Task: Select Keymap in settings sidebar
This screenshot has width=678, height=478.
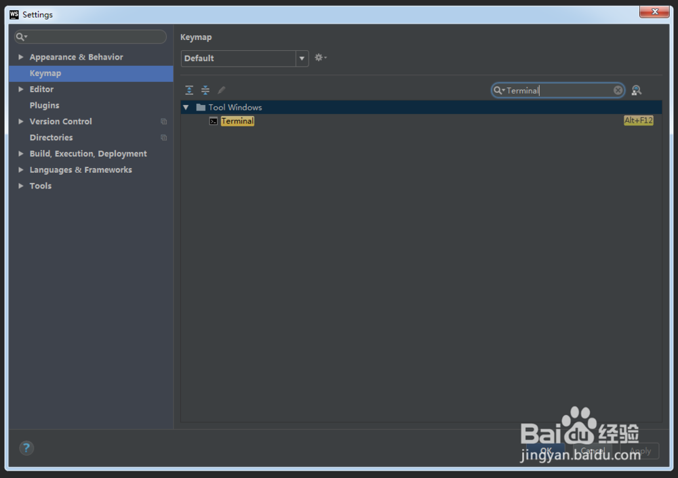Action: click(92, 73)
